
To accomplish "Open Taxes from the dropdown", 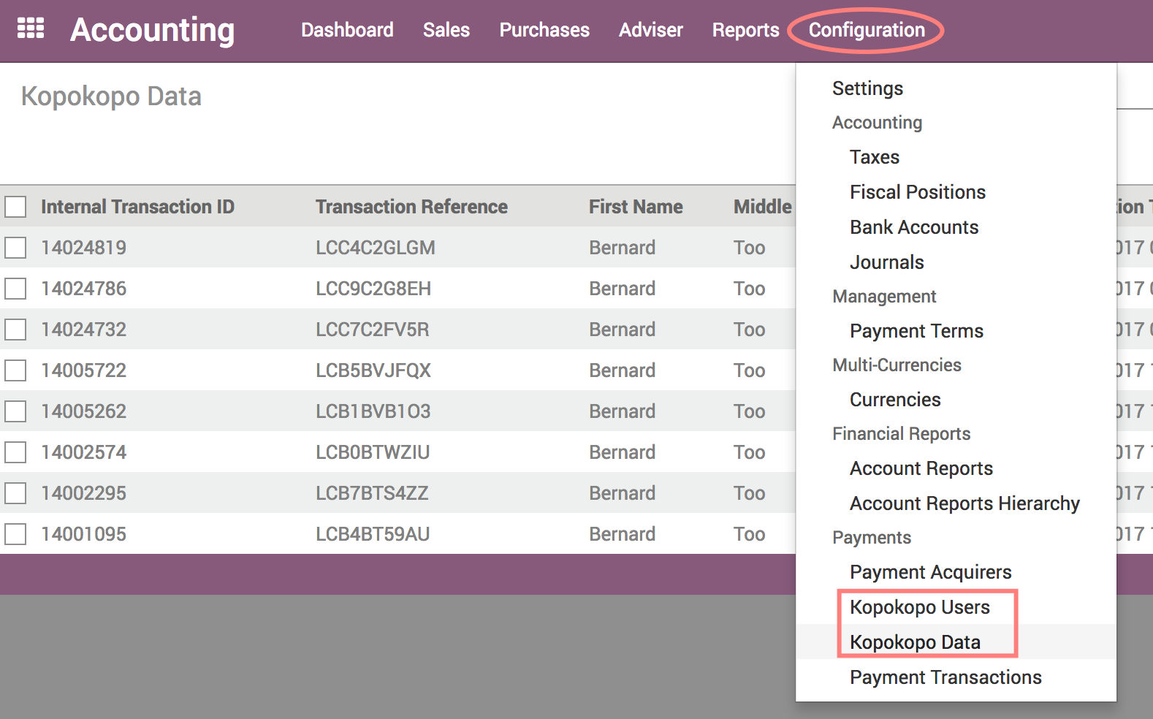I will (875, 157).
